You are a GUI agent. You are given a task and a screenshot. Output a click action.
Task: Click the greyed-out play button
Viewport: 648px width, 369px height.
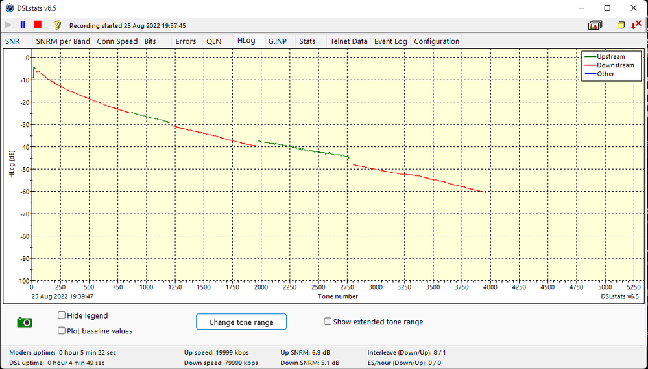(8, 25)
